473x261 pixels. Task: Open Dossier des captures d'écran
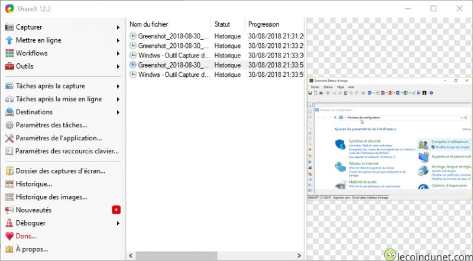(63, 171)
